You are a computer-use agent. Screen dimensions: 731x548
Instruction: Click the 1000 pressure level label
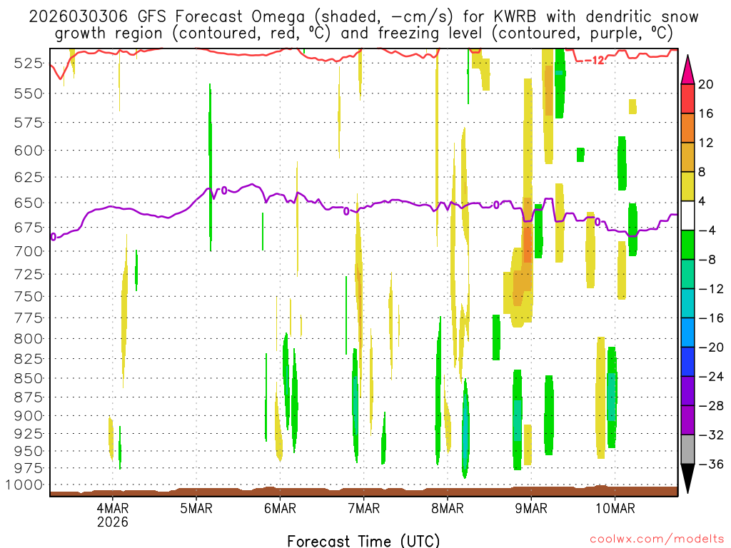tap(25, 485)
